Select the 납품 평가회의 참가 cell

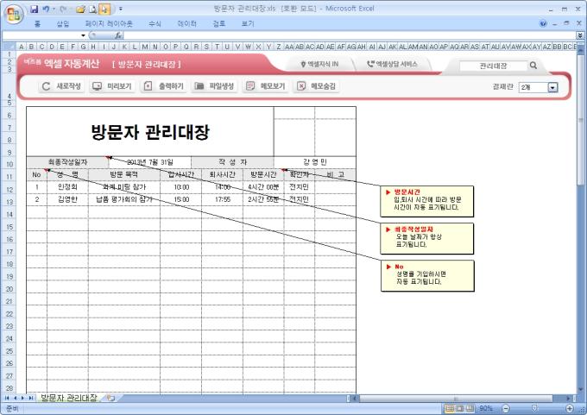click(124, 199)
